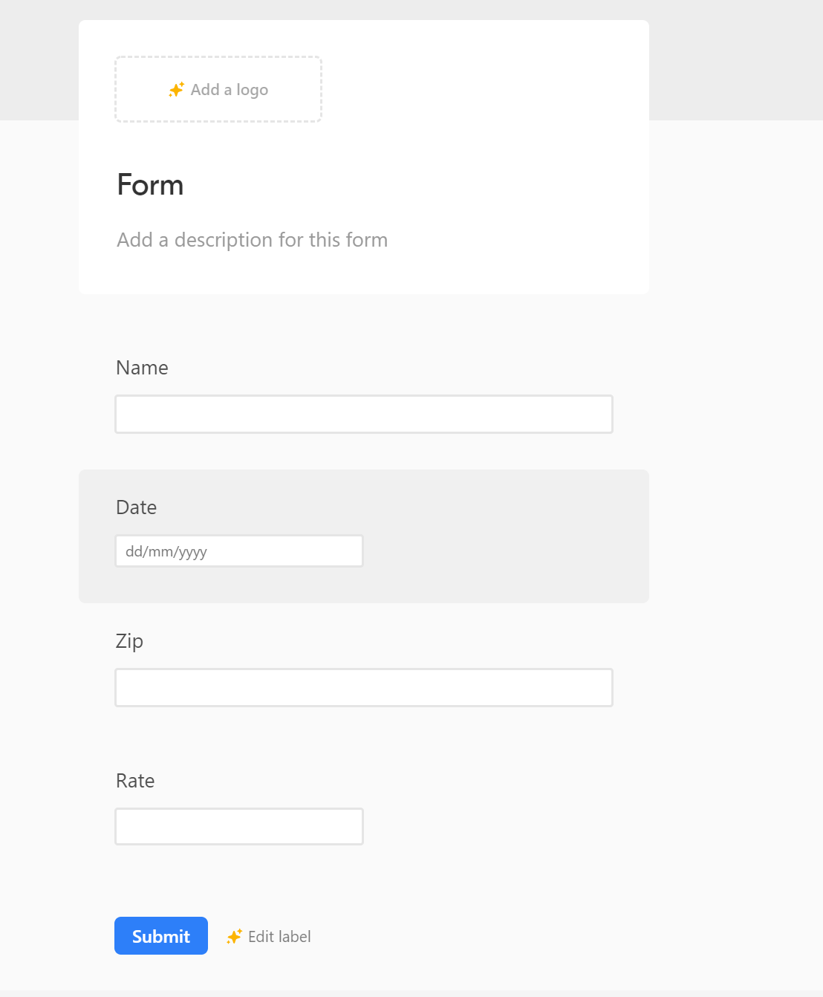Open the Add a logo placeholder box

(x=218, y=89)
